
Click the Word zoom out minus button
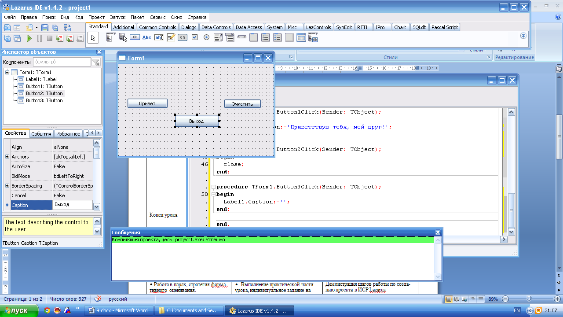pyautogui.click(x=505, y=299)
